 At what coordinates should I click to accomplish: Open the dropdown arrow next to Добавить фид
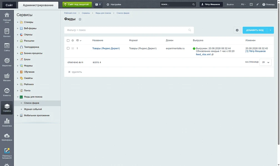point(270,30)
